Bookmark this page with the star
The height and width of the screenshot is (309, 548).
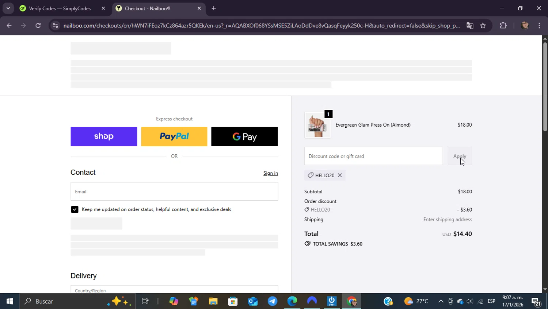click(x=483, y=26)
